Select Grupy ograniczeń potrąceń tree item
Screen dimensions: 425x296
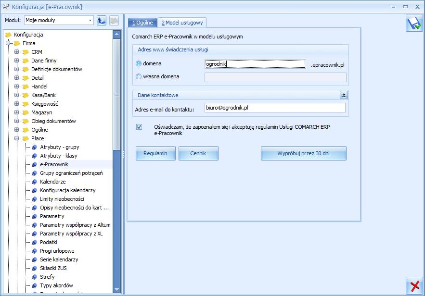tap(71, 173)
